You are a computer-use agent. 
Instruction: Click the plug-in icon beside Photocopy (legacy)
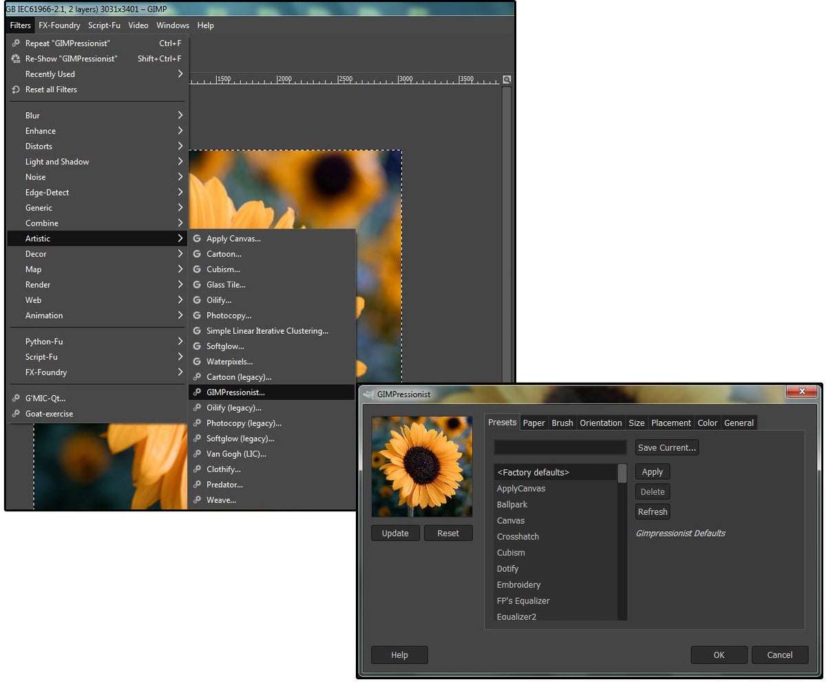197,423
